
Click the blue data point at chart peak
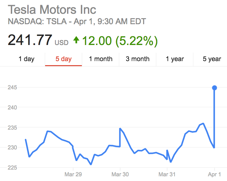point(215,88)
